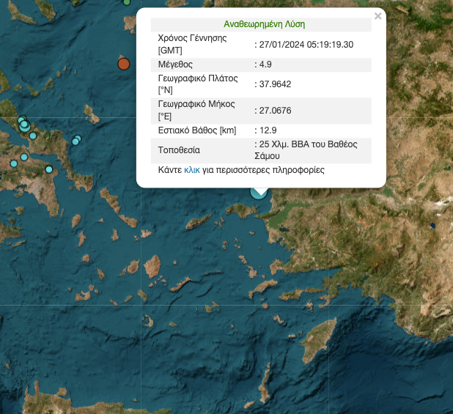Viewport: 453px width, 414px height.
Task: Click the 'Γεωγραφικό Πλάτος [°N]' label
Action: click(x=198, y=84)
